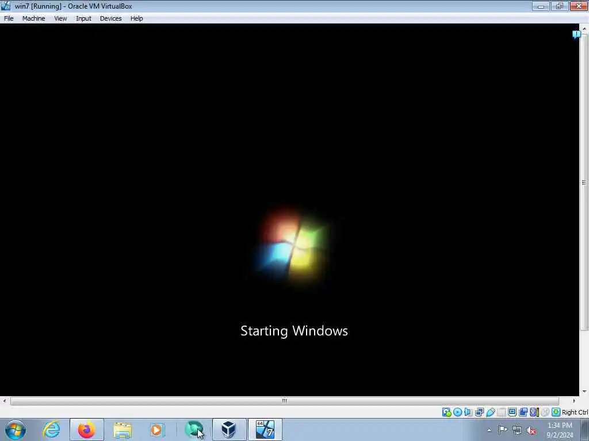This screenshot has height=441, width=589.
Task: Click the network adapters status icon
Action: (479, 412)
